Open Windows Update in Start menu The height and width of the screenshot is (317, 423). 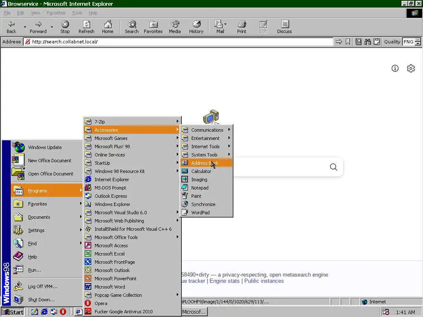point(47,147)
